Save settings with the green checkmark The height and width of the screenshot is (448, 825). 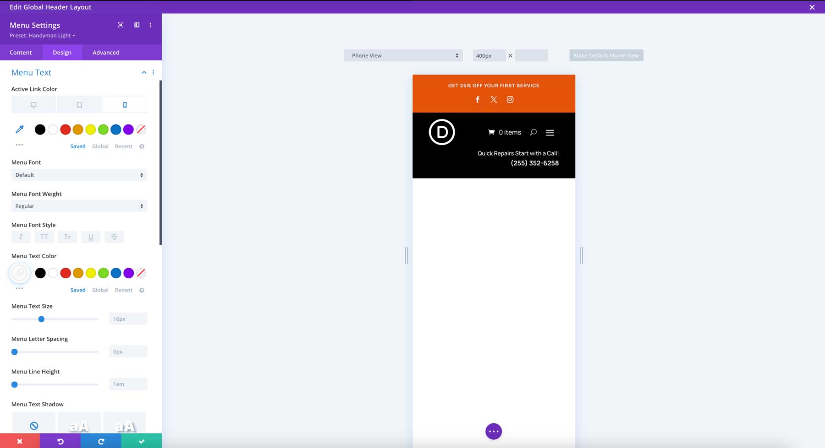click(x=141, y=441)
